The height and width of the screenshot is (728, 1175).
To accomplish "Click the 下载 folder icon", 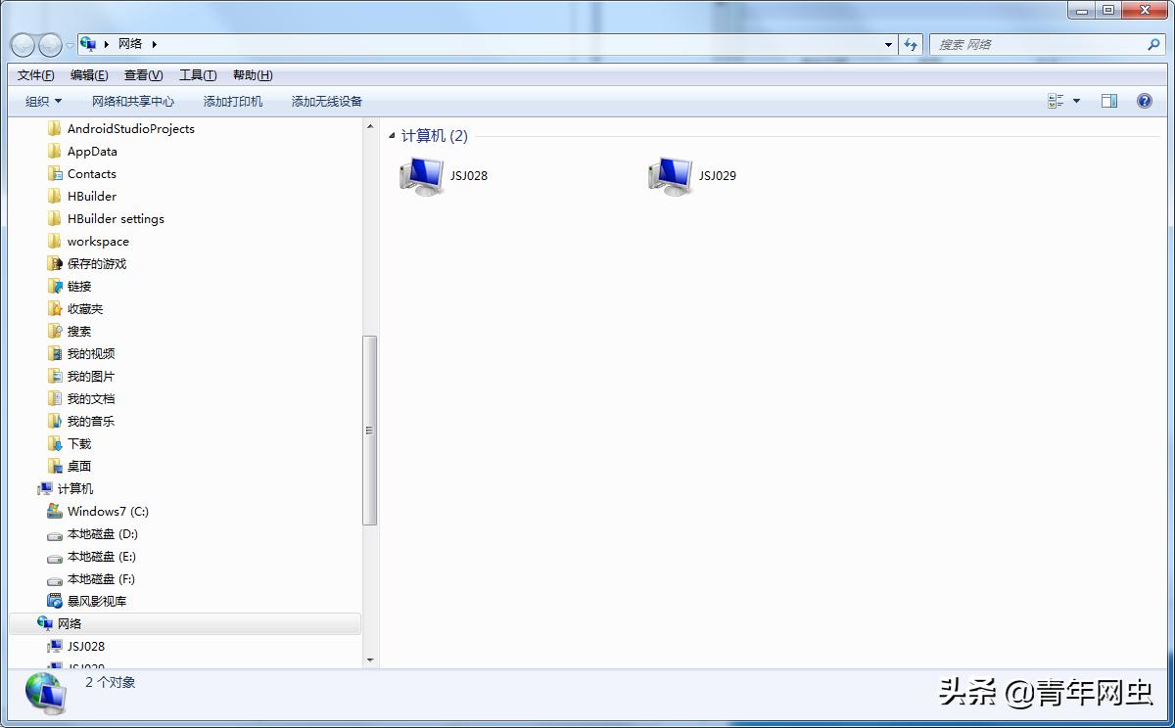I will [55, 443].
